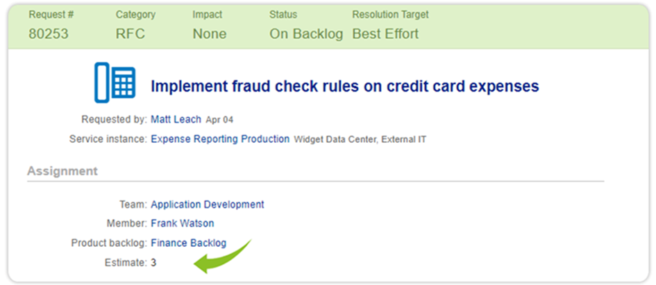Click the Product backlog field label

tap(109, 243)
